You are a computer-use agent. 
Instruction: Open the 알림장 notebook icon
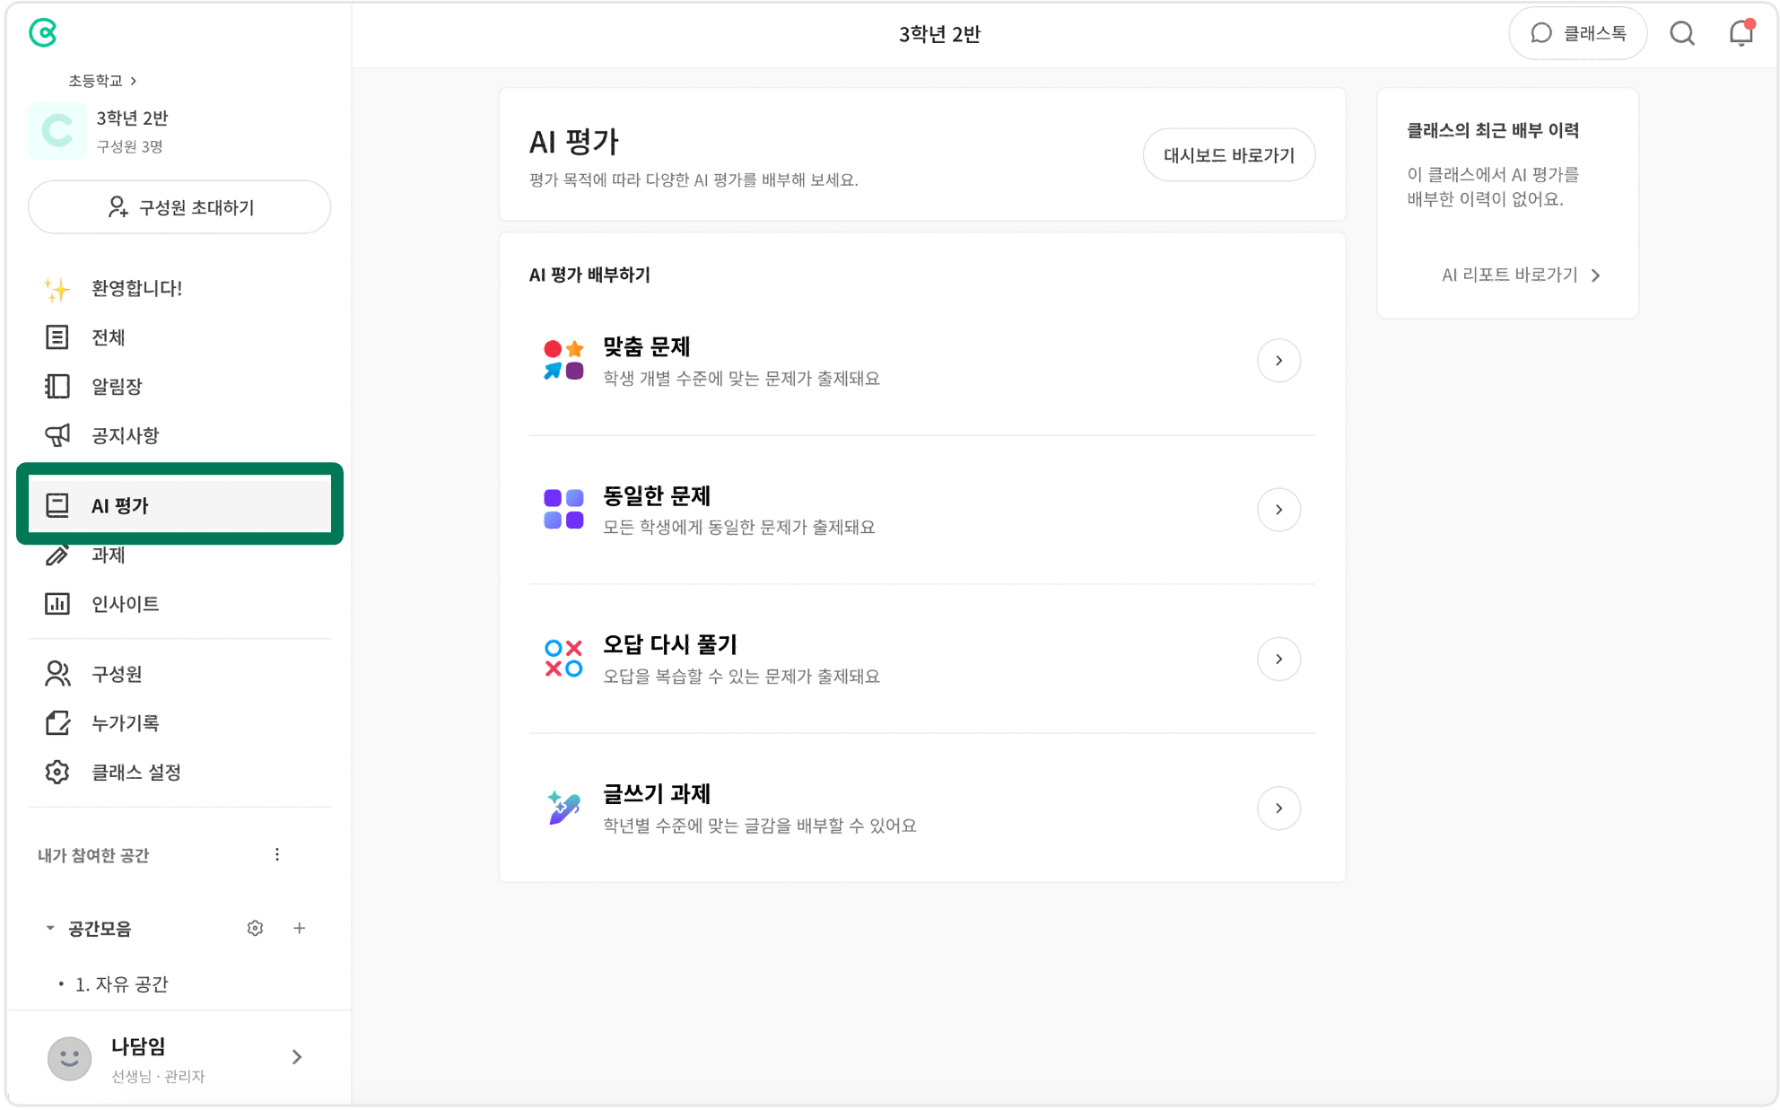tap(57, 387)
